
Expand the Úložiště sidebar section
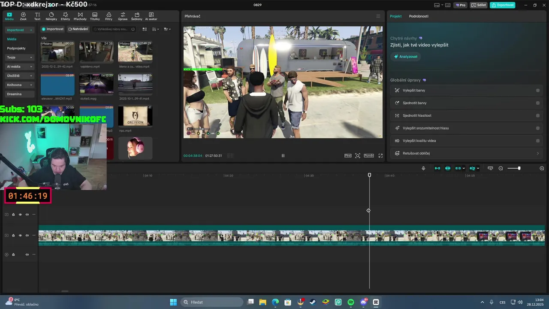pos(31,76)
